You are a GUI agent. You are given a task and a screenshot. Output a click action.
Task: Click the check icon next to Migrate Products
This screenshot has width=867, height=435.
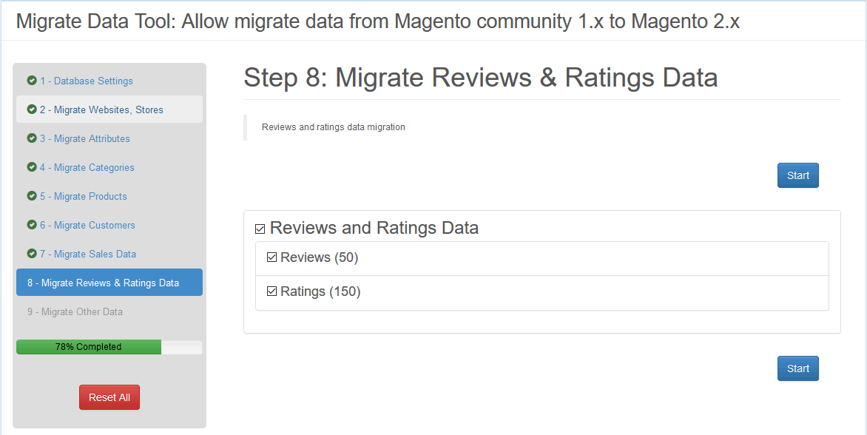32,196
